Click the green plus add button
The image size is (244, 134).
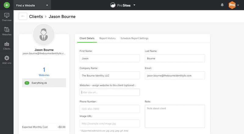pyautogui.click(x=7, y=5)
